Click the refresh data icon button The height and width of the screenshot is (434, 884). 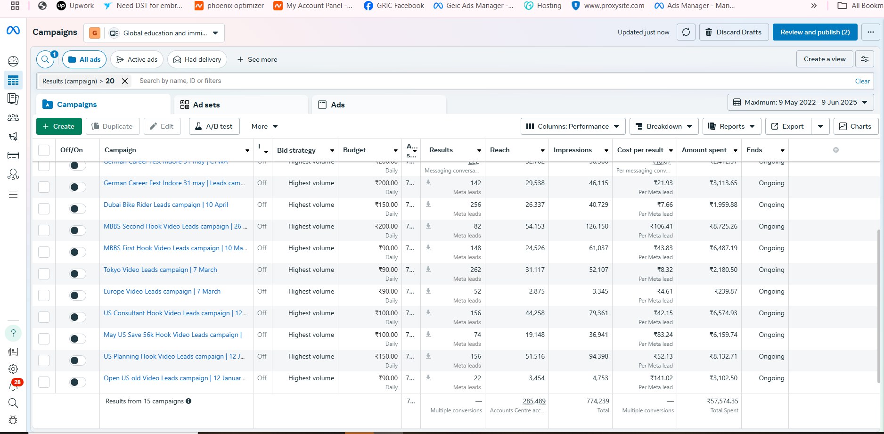(x=686, y=32)
